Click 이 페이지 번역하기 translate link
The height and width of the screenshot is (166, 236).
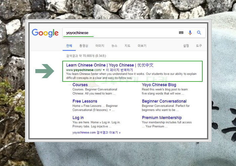(120, 70)
